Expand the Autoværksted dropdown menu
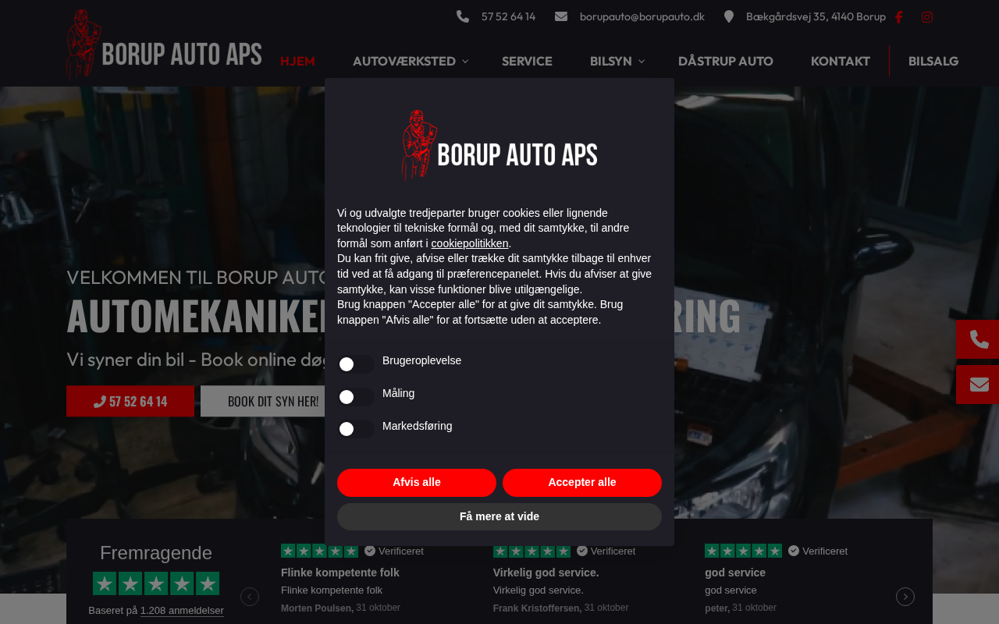Screen dimensions: 999x624 click(x=411, y=61)
